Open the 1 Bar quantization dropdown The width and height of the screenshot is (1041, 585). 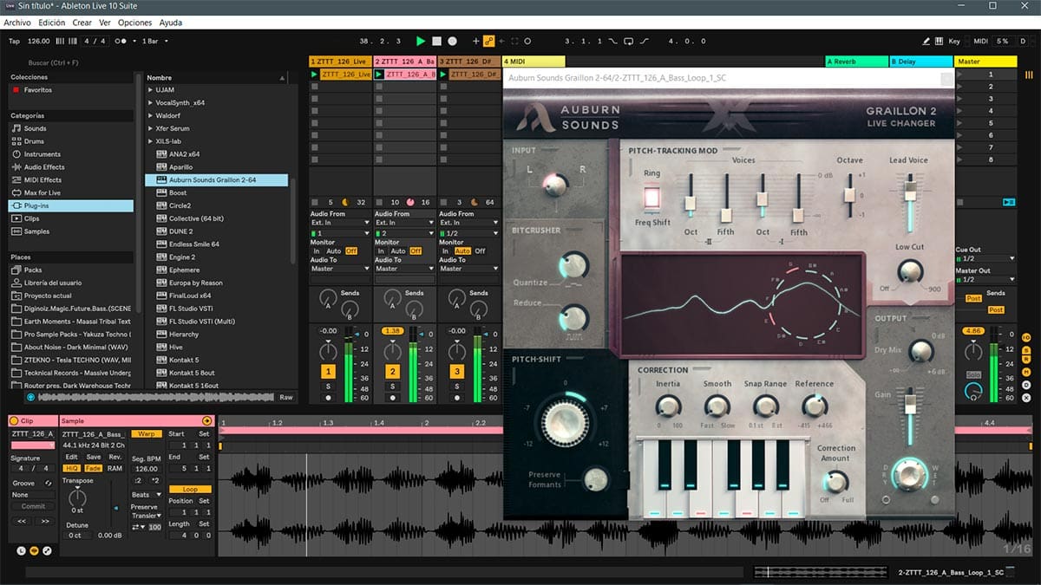tap(154, 41)
